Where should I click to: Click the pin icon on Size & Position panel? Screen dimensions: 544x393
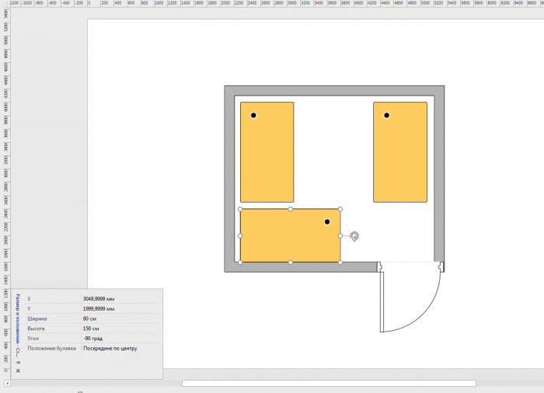coord(18,362)
